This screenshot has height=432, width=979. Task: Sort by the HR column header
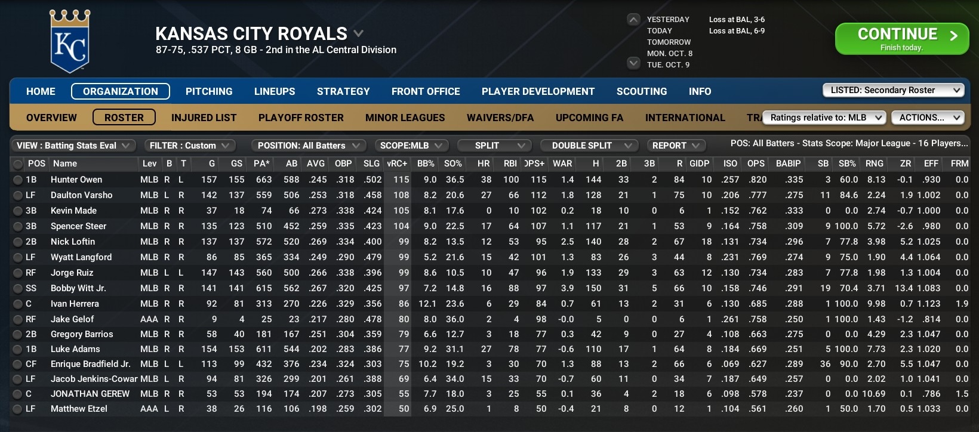(x=484, y=163)
